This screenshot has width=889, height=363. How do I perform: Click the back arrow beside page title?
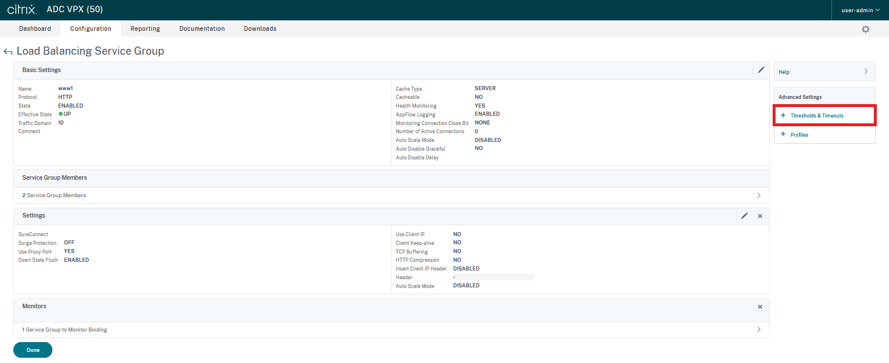click(x=8, y=52)
